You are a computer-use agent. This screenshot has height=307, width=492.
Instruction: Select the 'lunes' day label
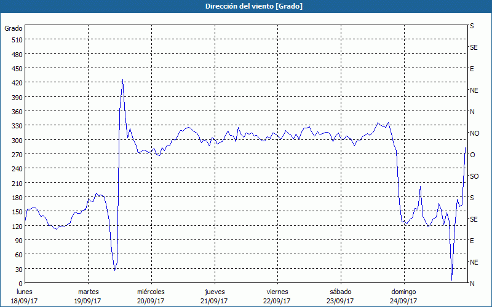(x=25, y=292)
